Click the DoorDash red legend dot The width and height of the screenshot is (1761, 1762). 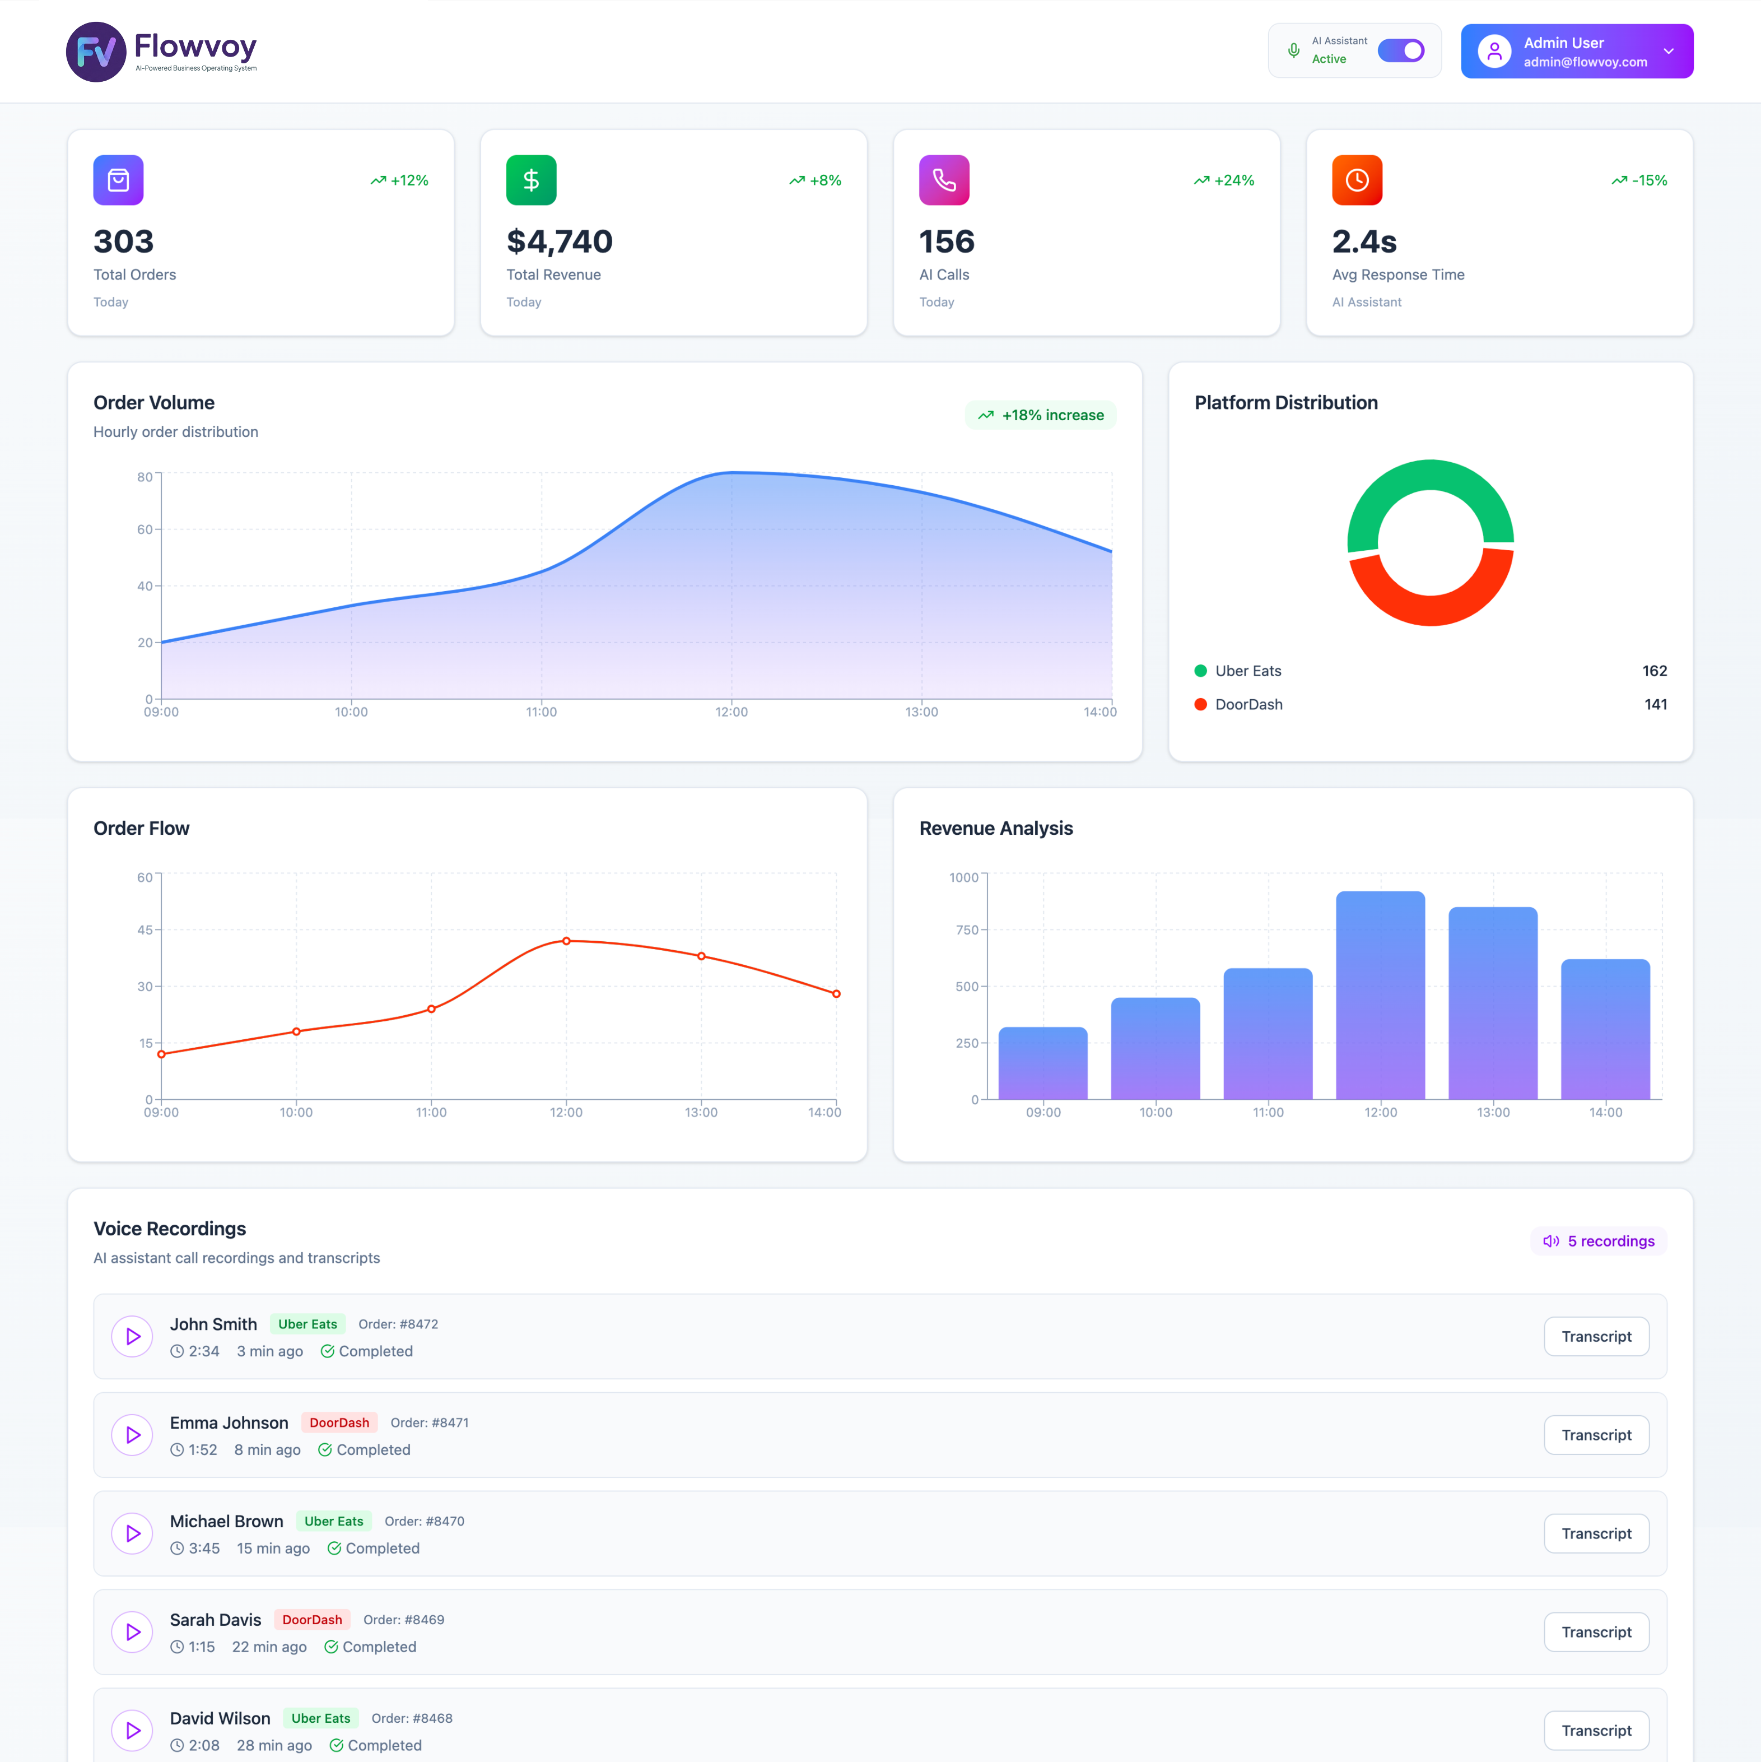[x=1201, y=705]
